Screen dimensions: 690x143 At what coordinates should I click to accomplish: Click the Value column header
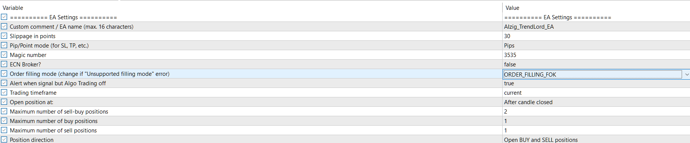(512, 8)
